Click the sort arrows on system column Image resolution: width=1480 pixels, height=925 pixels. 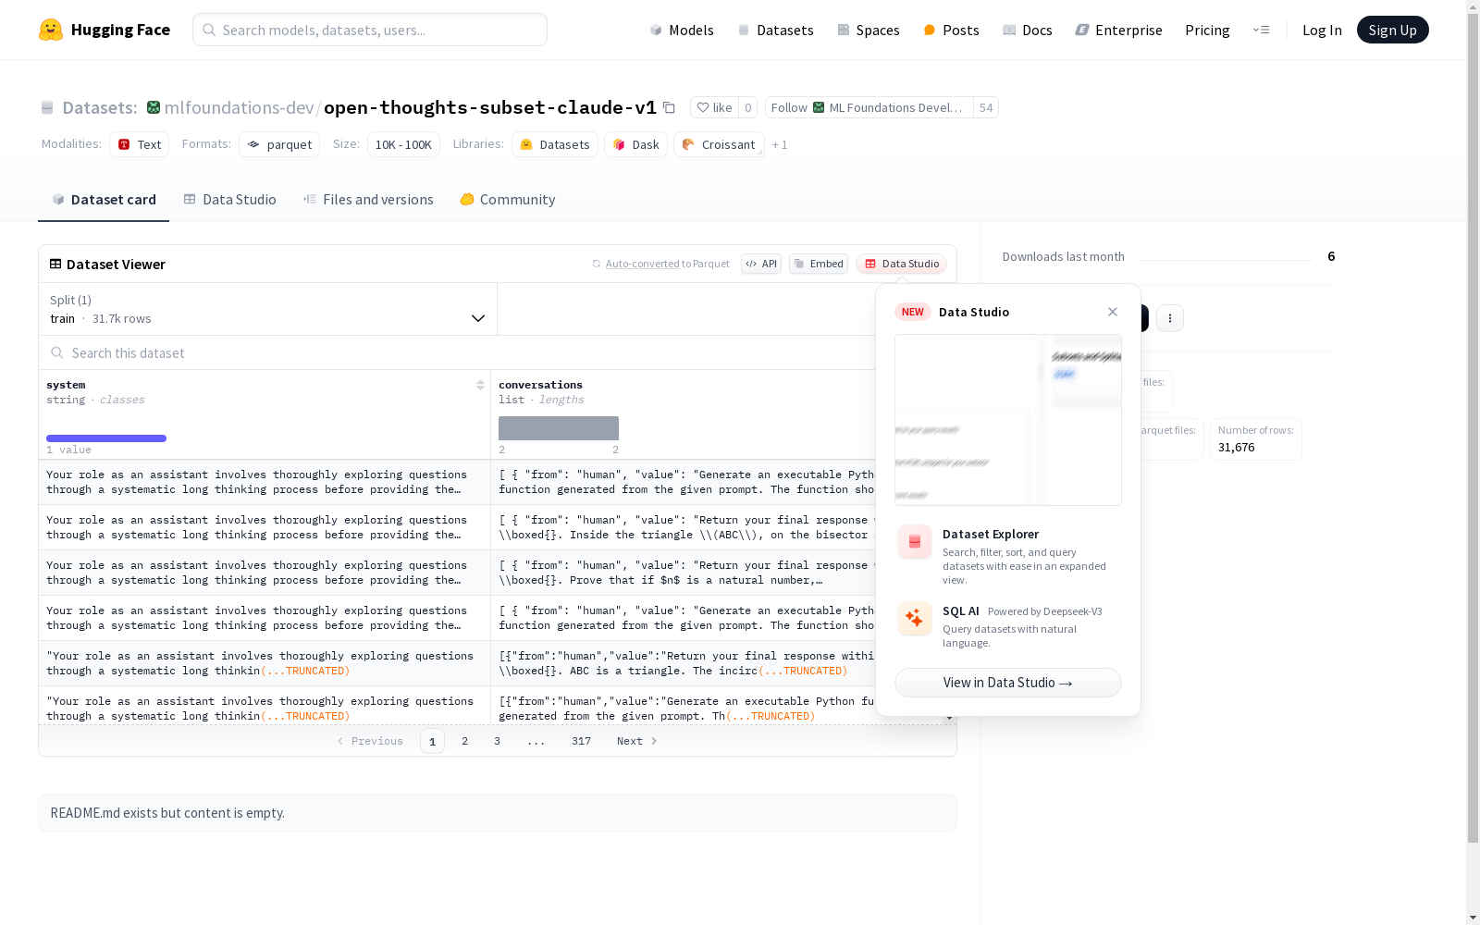click(480, 385)
